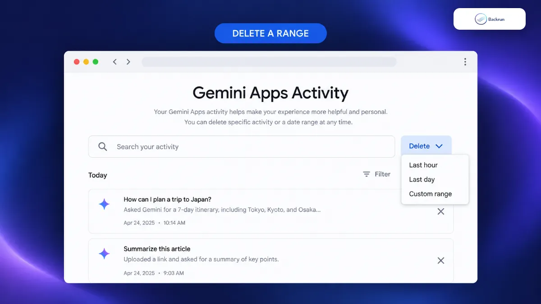The width and height of the screenshot is (541, 304).
Task: Select Custom range delete option
Action: (431, 194)
